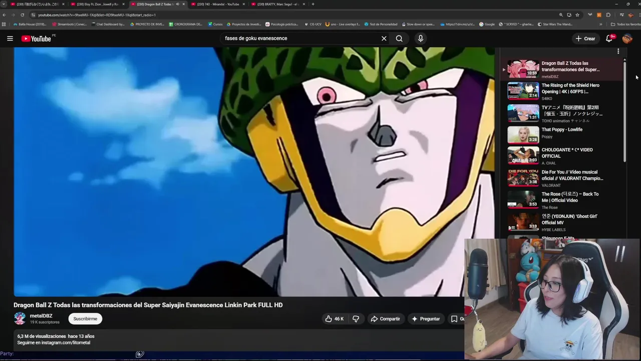Open 'Die For You' VALORANT video
Screen dimensions: 641x361
561,178
